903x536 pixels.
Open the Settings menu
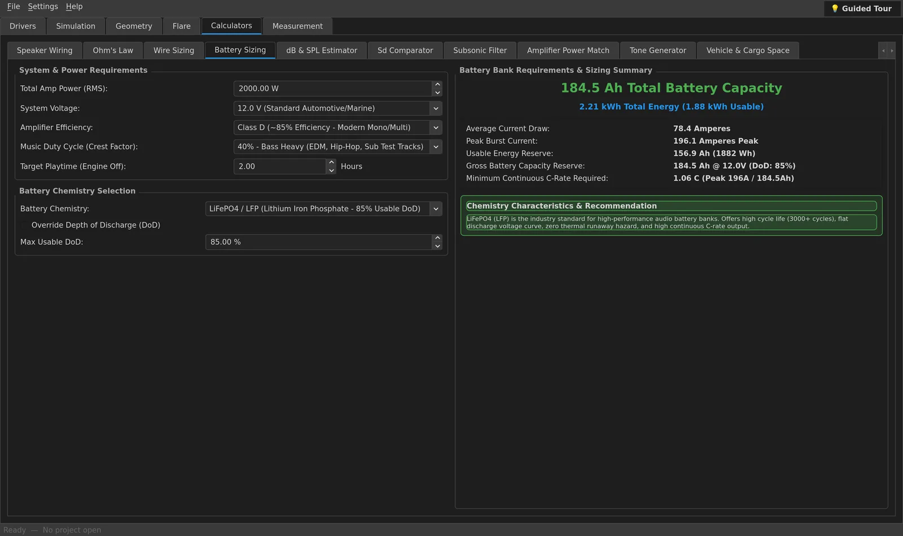click(43, 6)
